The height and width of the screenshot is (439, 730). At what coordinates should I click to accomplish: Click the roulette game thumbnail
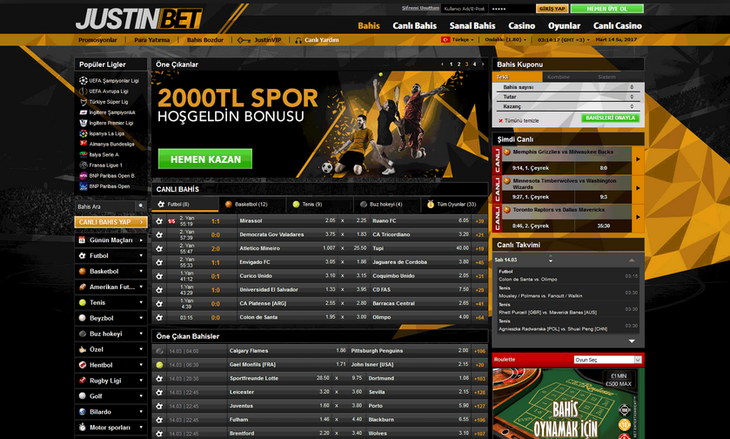[568, 403]
